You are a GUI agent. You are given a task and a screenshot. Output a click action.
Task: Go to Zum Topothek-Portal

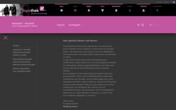pos(21,71)
